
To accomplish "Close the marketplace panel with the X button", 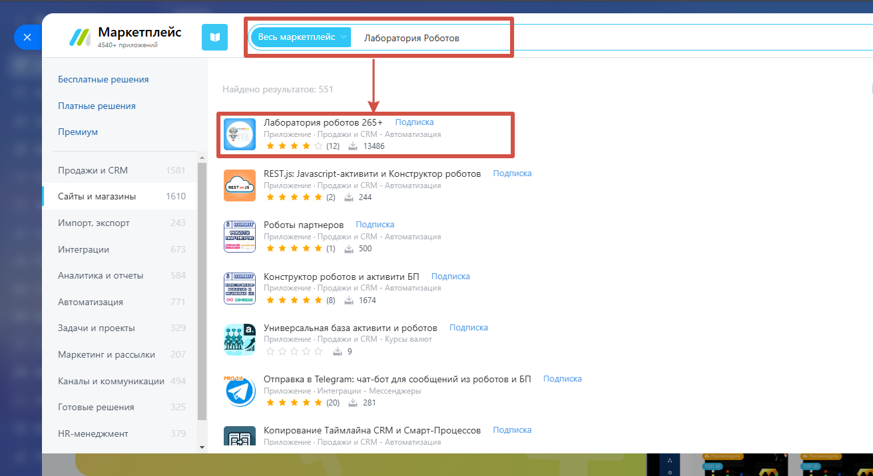I will [27, 37].
